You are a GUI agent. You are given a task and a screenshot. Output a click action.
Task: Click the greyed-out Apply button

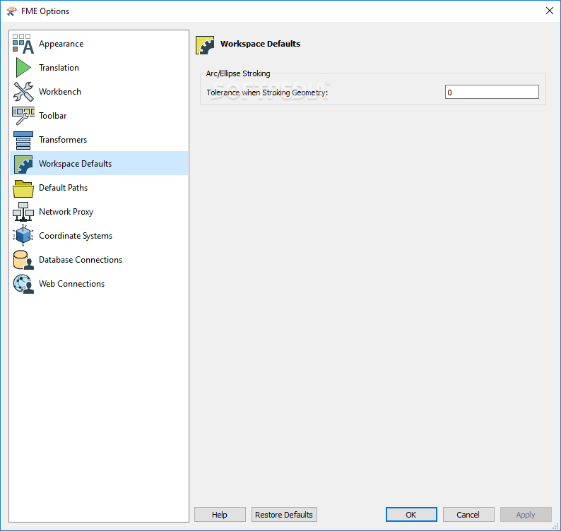pyautogui.click(x=526, y=515)
